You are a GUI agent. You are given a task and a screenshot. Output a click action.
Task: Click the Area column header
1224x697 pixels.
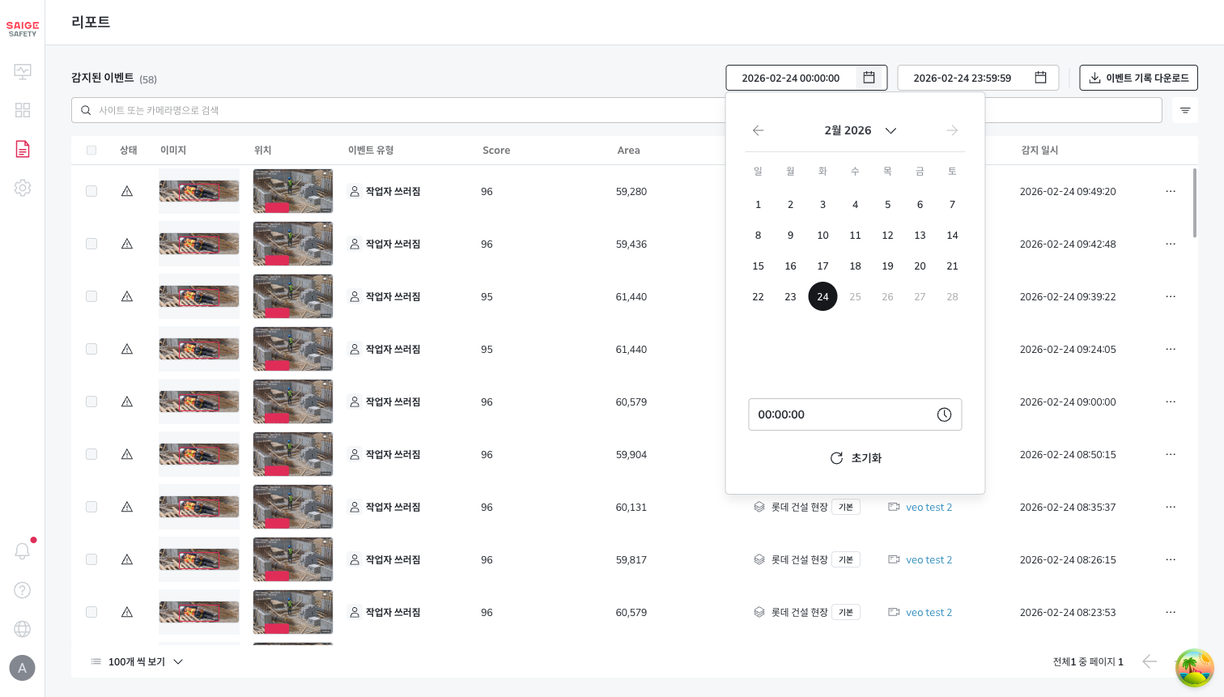click(x=628, y=150)
